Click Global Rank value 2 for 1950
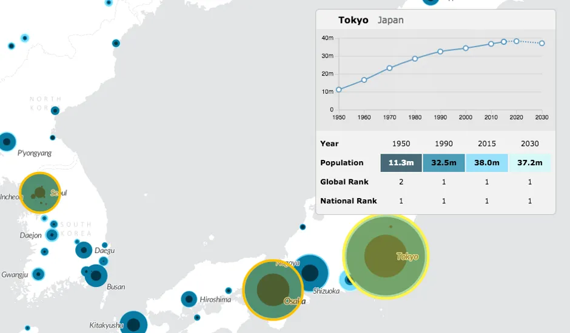 [x=401, y=182]
